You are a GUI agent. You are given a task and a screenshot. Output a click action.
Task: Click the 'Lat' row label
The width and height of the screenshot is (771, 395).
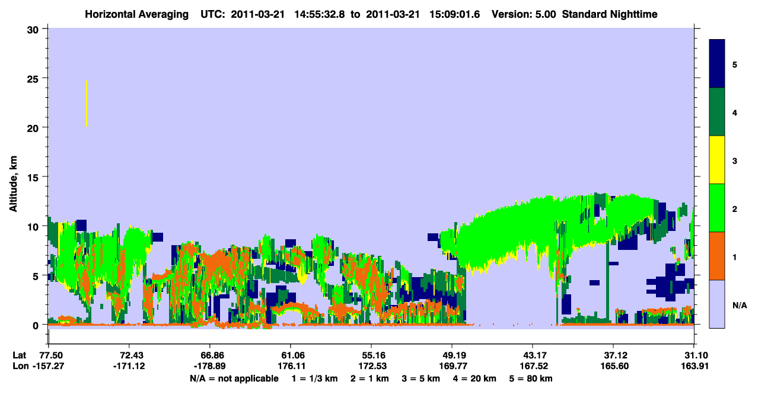[x=20, y=355]
